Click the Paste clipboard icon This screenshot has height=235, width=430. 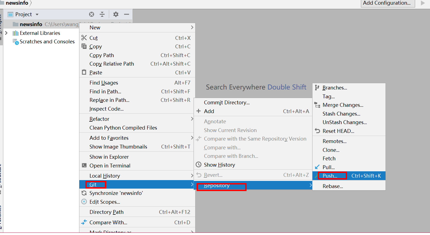(x=84, y=72)
